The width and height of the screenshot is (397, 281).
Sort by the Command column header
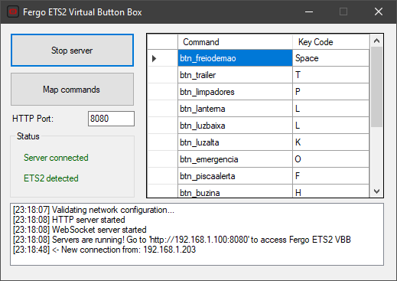click(x=235, y=42)
